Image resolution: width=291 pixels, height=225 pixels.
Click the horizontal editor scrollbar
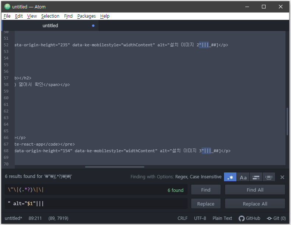115,167
